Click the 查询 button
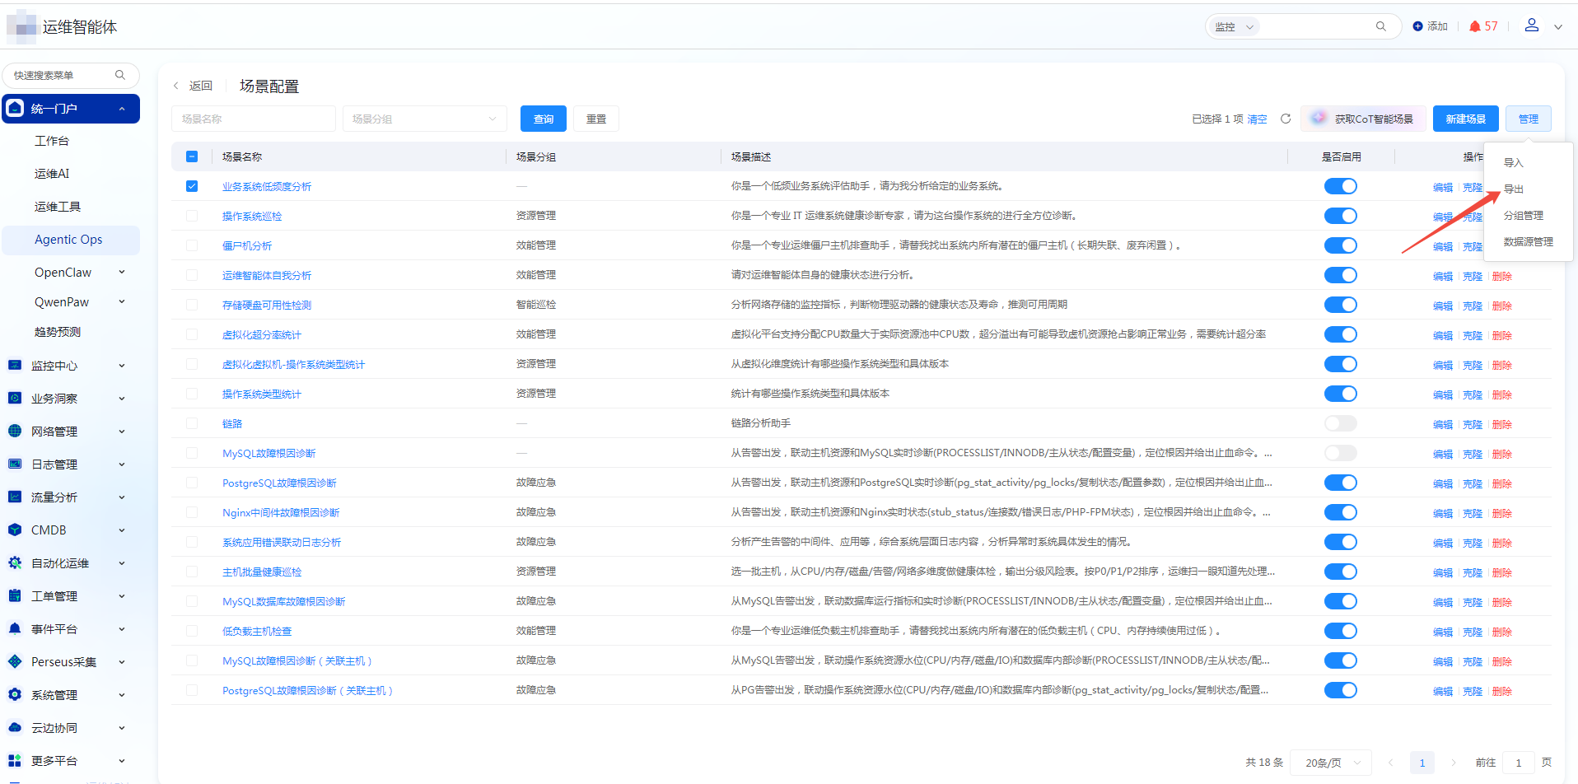The width and height of the screenshot is (1578, 784). coord(544,119)
